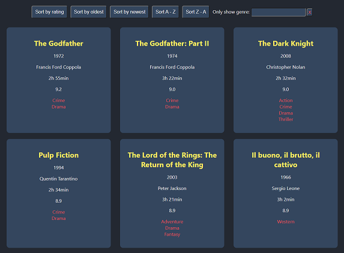The height and width of the screenshot is (253, 344).
Task: Click the Only show genre label
Action: (231, 12)
